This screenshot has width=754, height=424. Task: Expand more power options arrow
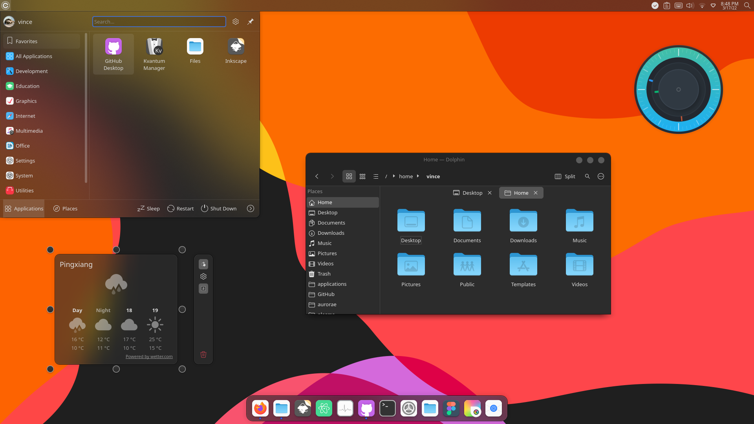pyautogui.click(x=251, y=208)
